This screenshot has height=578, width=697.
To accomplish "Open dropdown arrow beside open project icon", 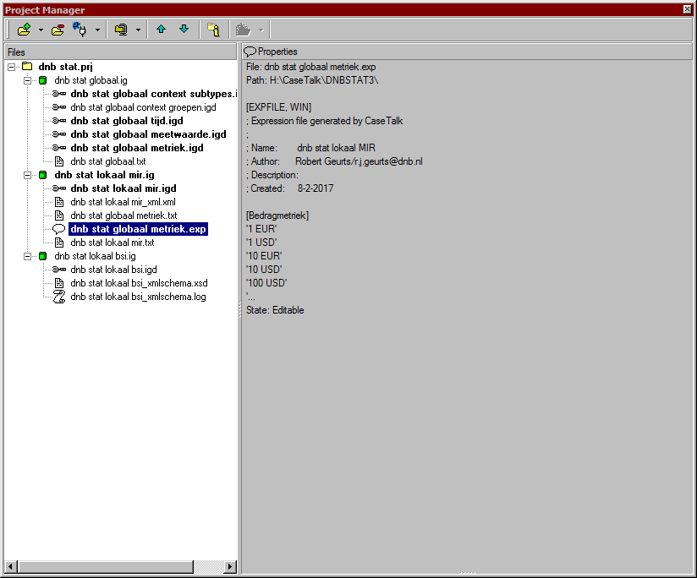I will pyautogui.click(x=41, y=30).
